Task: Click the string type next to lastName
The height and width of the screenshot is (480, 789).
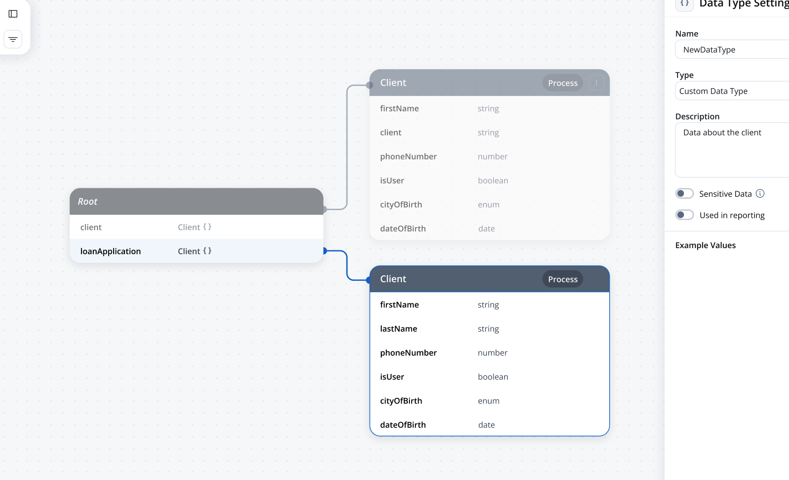Action: click(x=488, y=329)
